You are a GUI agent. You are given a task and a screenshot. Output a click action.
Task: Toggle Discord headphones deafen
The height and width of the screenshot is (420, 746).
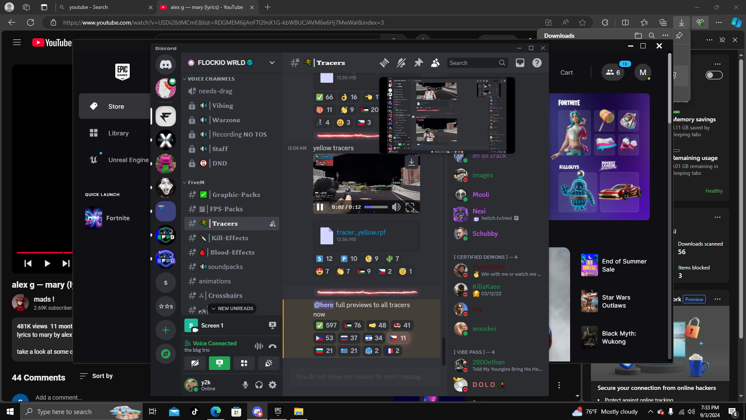259,385
